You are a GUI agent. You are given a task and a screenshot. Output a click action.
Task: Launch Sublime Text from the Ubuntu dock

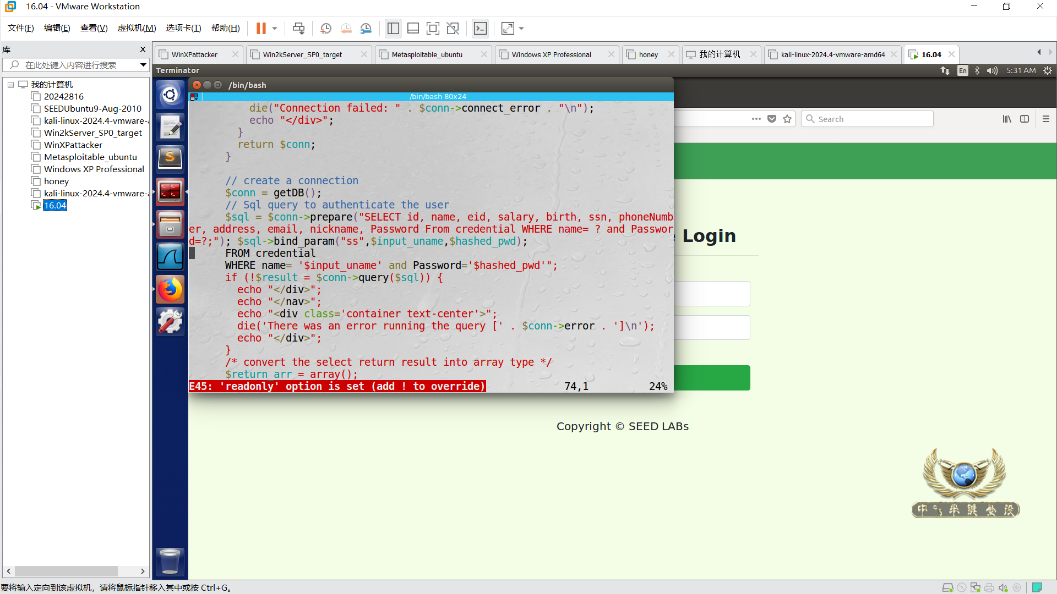pos(170,159)
